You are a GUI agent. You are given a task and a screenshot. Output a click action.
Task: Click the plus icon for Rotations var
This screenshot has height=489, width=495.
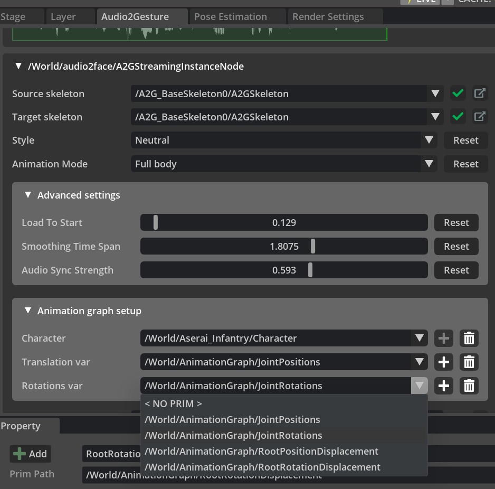coord(444,386)
